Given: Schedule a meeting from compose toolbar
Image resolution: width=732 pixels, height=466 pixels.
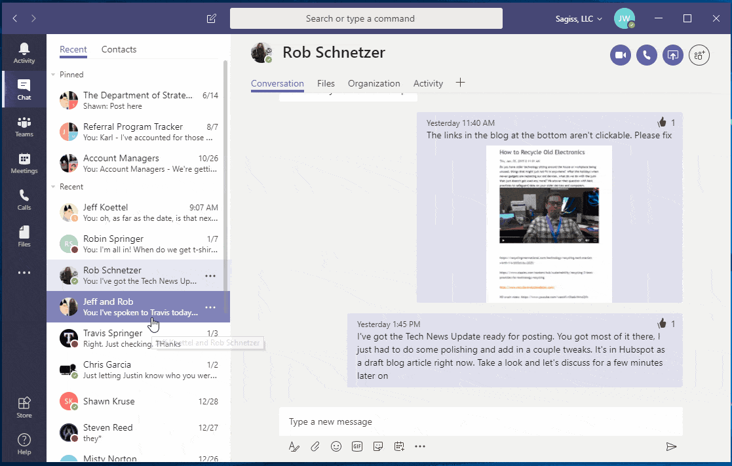Looking at the screenshot, I should click(399, 446).
